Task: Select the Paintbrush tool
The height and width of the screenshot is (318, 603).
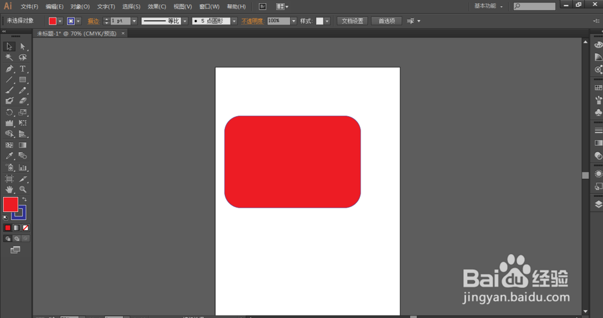Action: point(9,90)
